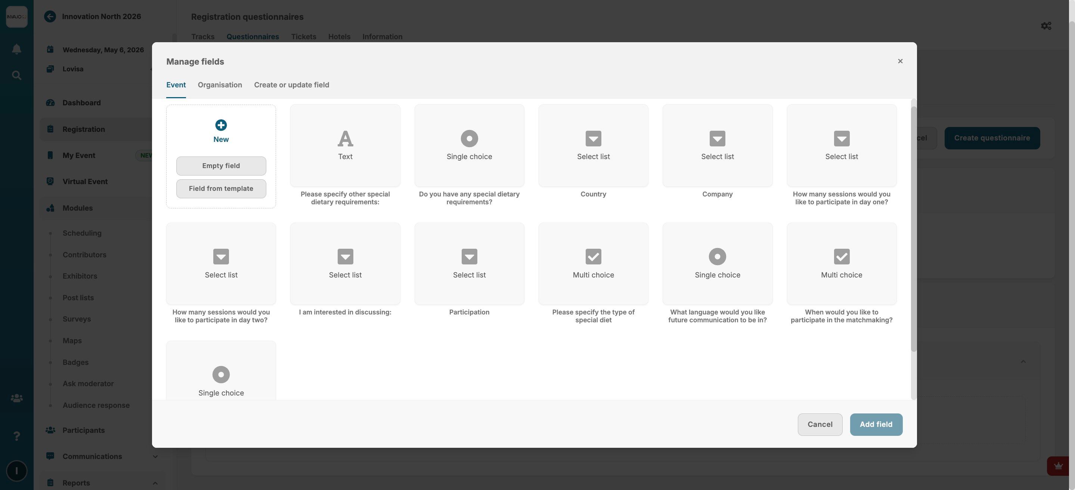Click the Empty field button
1075x490 pixels.
coord(221,166)
